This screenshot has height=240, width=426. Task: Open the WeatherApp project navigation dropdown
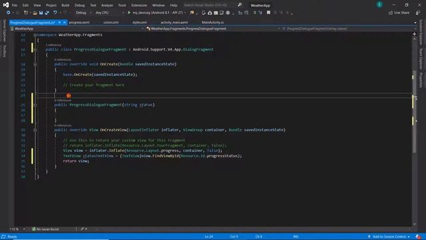pyautogui.click(x=77, y=29)
